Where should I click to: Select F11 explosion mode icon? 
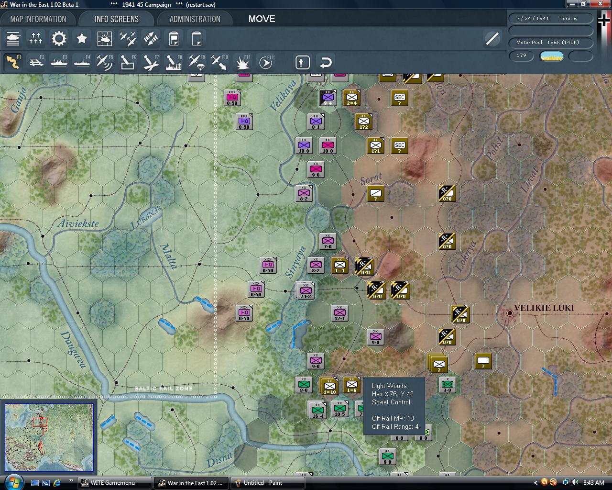click(243, 62)
